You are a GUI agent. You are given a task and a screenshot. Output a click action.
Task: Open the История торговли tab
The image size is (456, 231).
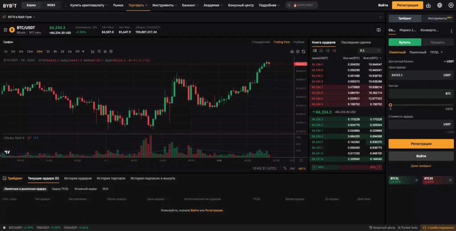[111, 178]
